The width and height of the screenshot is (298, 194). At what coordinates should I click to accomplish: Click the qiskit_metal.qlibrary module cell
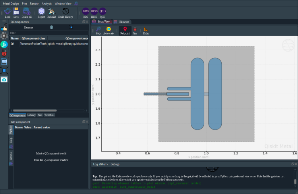pyautogui.click(x=68, y=44)
